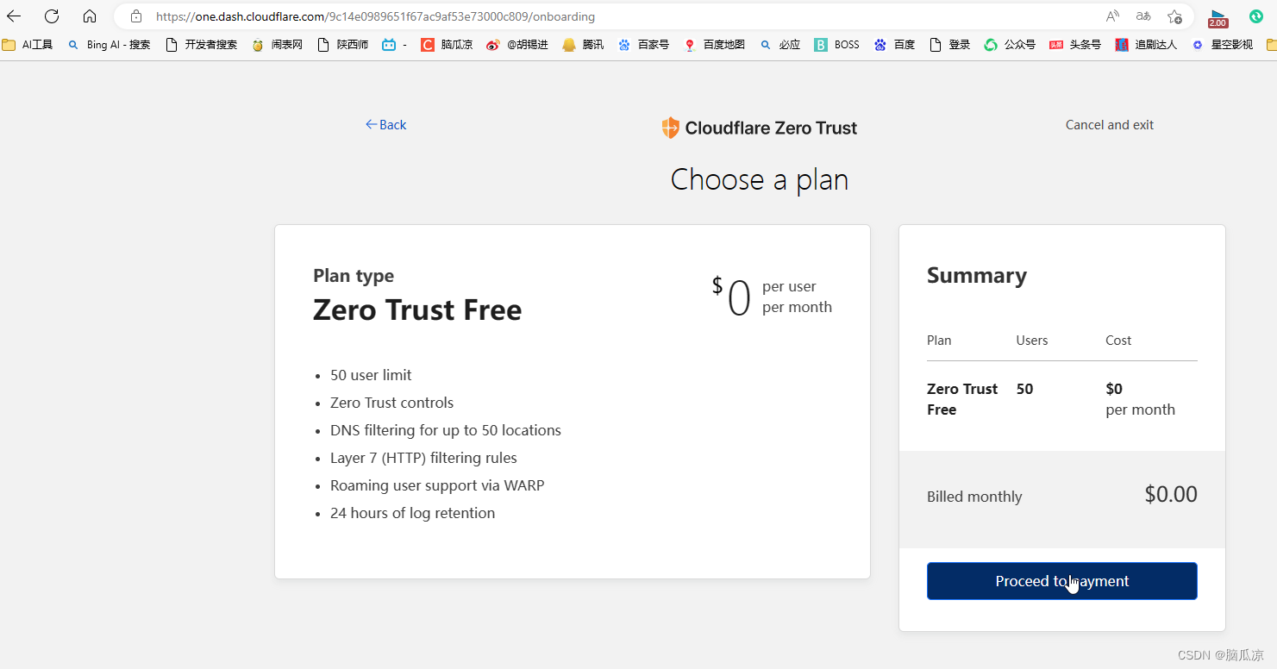This screenshot has width=1277, height=669.
Task: Open the extension showing 2.00 badge
Action: 1218,17
